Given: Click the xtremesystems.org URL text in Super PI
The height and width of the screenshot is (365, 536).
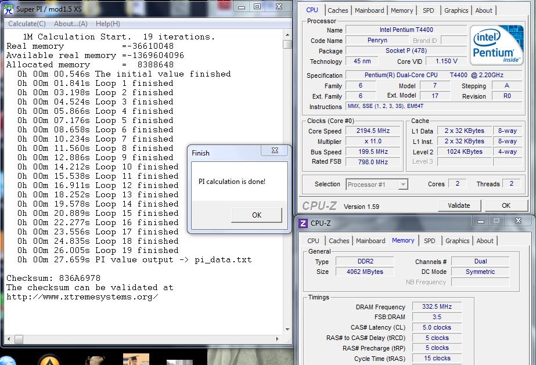Looking at the screenshot, I should click(82, 297).
